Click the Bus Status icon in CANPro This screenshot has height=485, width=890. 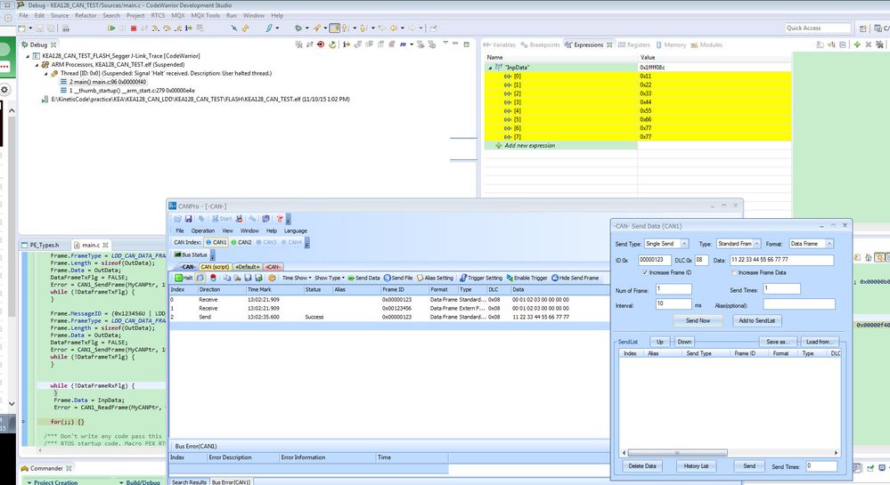tap(177, 255)
